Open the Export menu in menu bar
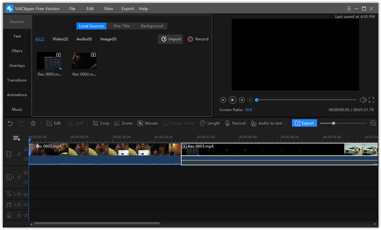Image resolution: width=381 pixels, height=230 pixels. (128, 9)
